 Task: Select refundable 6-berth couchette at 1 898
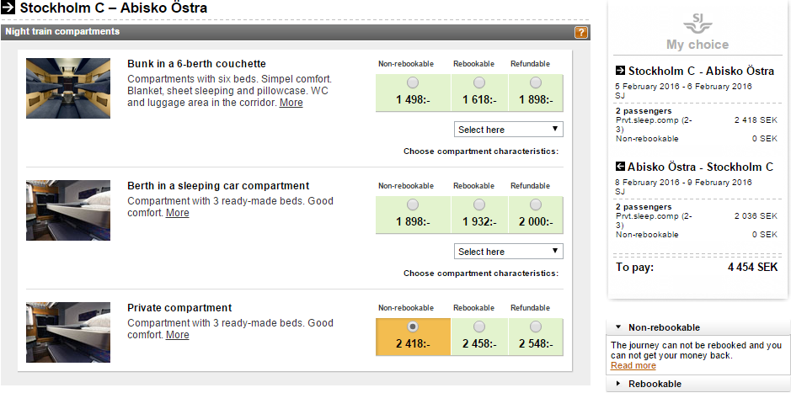point(536,82)
